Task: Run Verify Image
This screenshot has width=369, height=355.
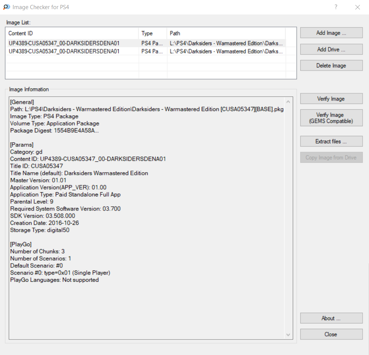Action: (x=331, y=99)
